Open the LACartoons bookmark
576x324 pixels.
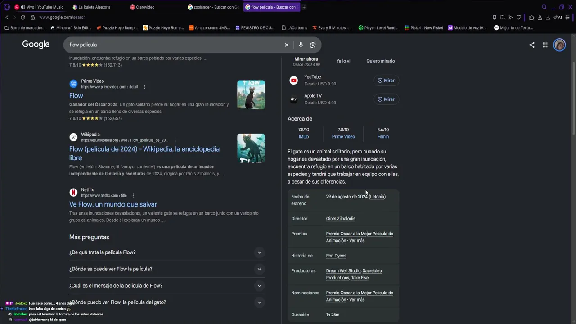click(294, 28)
